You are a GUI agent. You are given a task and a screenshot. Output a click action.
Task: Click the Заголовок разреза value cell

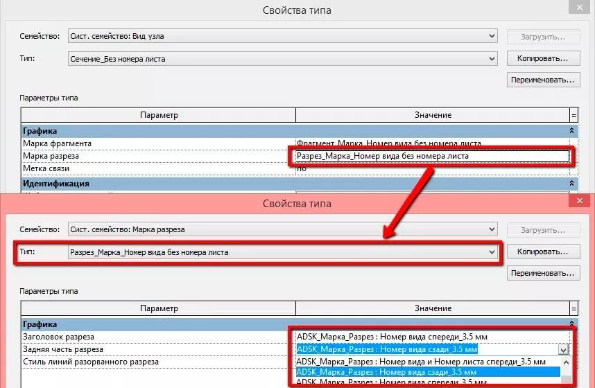tap(431, 337)
